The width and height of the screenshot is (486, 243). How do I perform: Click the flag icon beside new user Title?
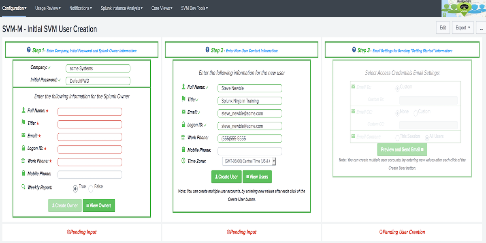coord(183,99)
